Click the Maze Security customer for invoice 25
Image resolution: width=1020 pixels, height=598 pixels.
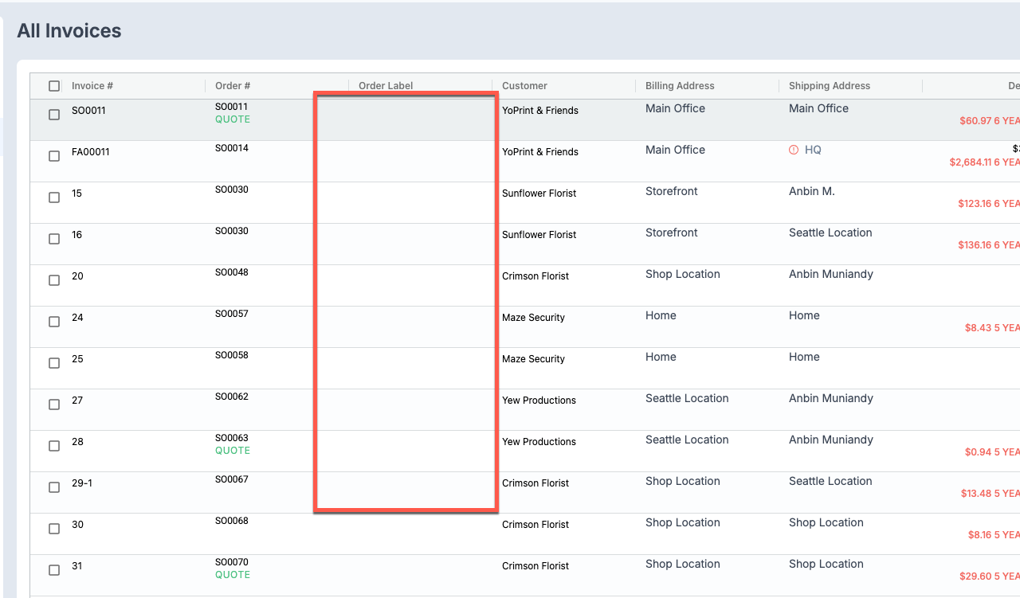coord(533,359)
